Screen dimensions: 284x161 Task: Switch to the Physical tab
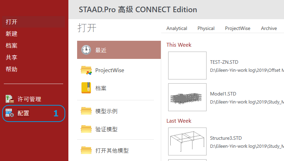pyautogui.click(x=206, y=29)
